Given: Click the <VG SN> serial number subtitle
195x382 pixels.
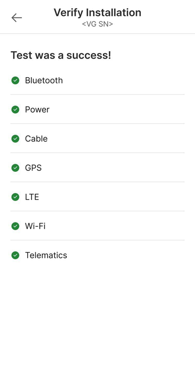Looking at the screenshot, I should [97, 24].
